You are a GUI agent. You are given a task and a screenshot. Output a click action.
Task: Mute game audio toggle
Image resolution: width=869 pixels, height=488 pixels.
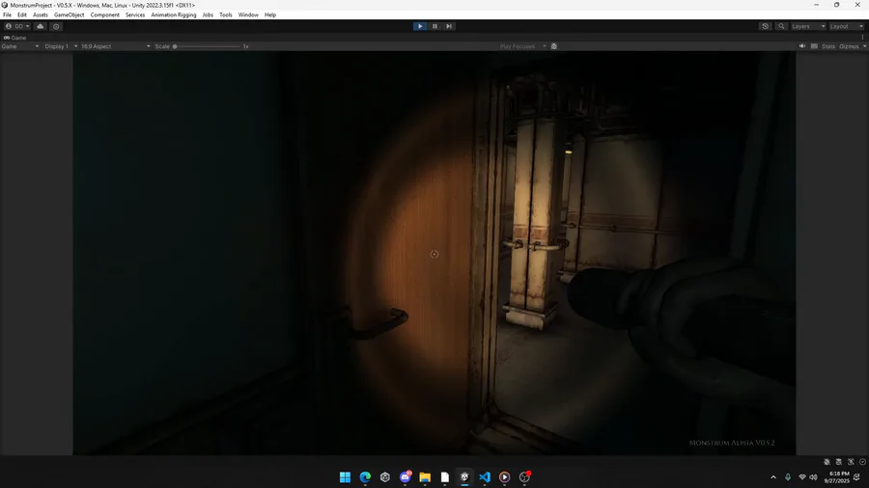tap(802, 46)
